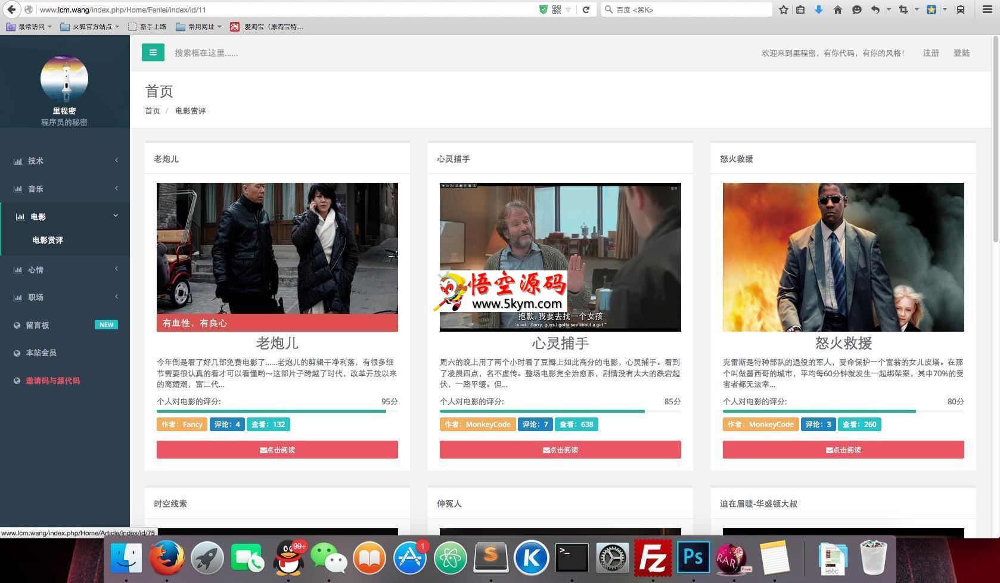Expand the 心情 sidebar menu
Image resolution: width=1000 pixels, height=583 pixels.
pos(65,270)
